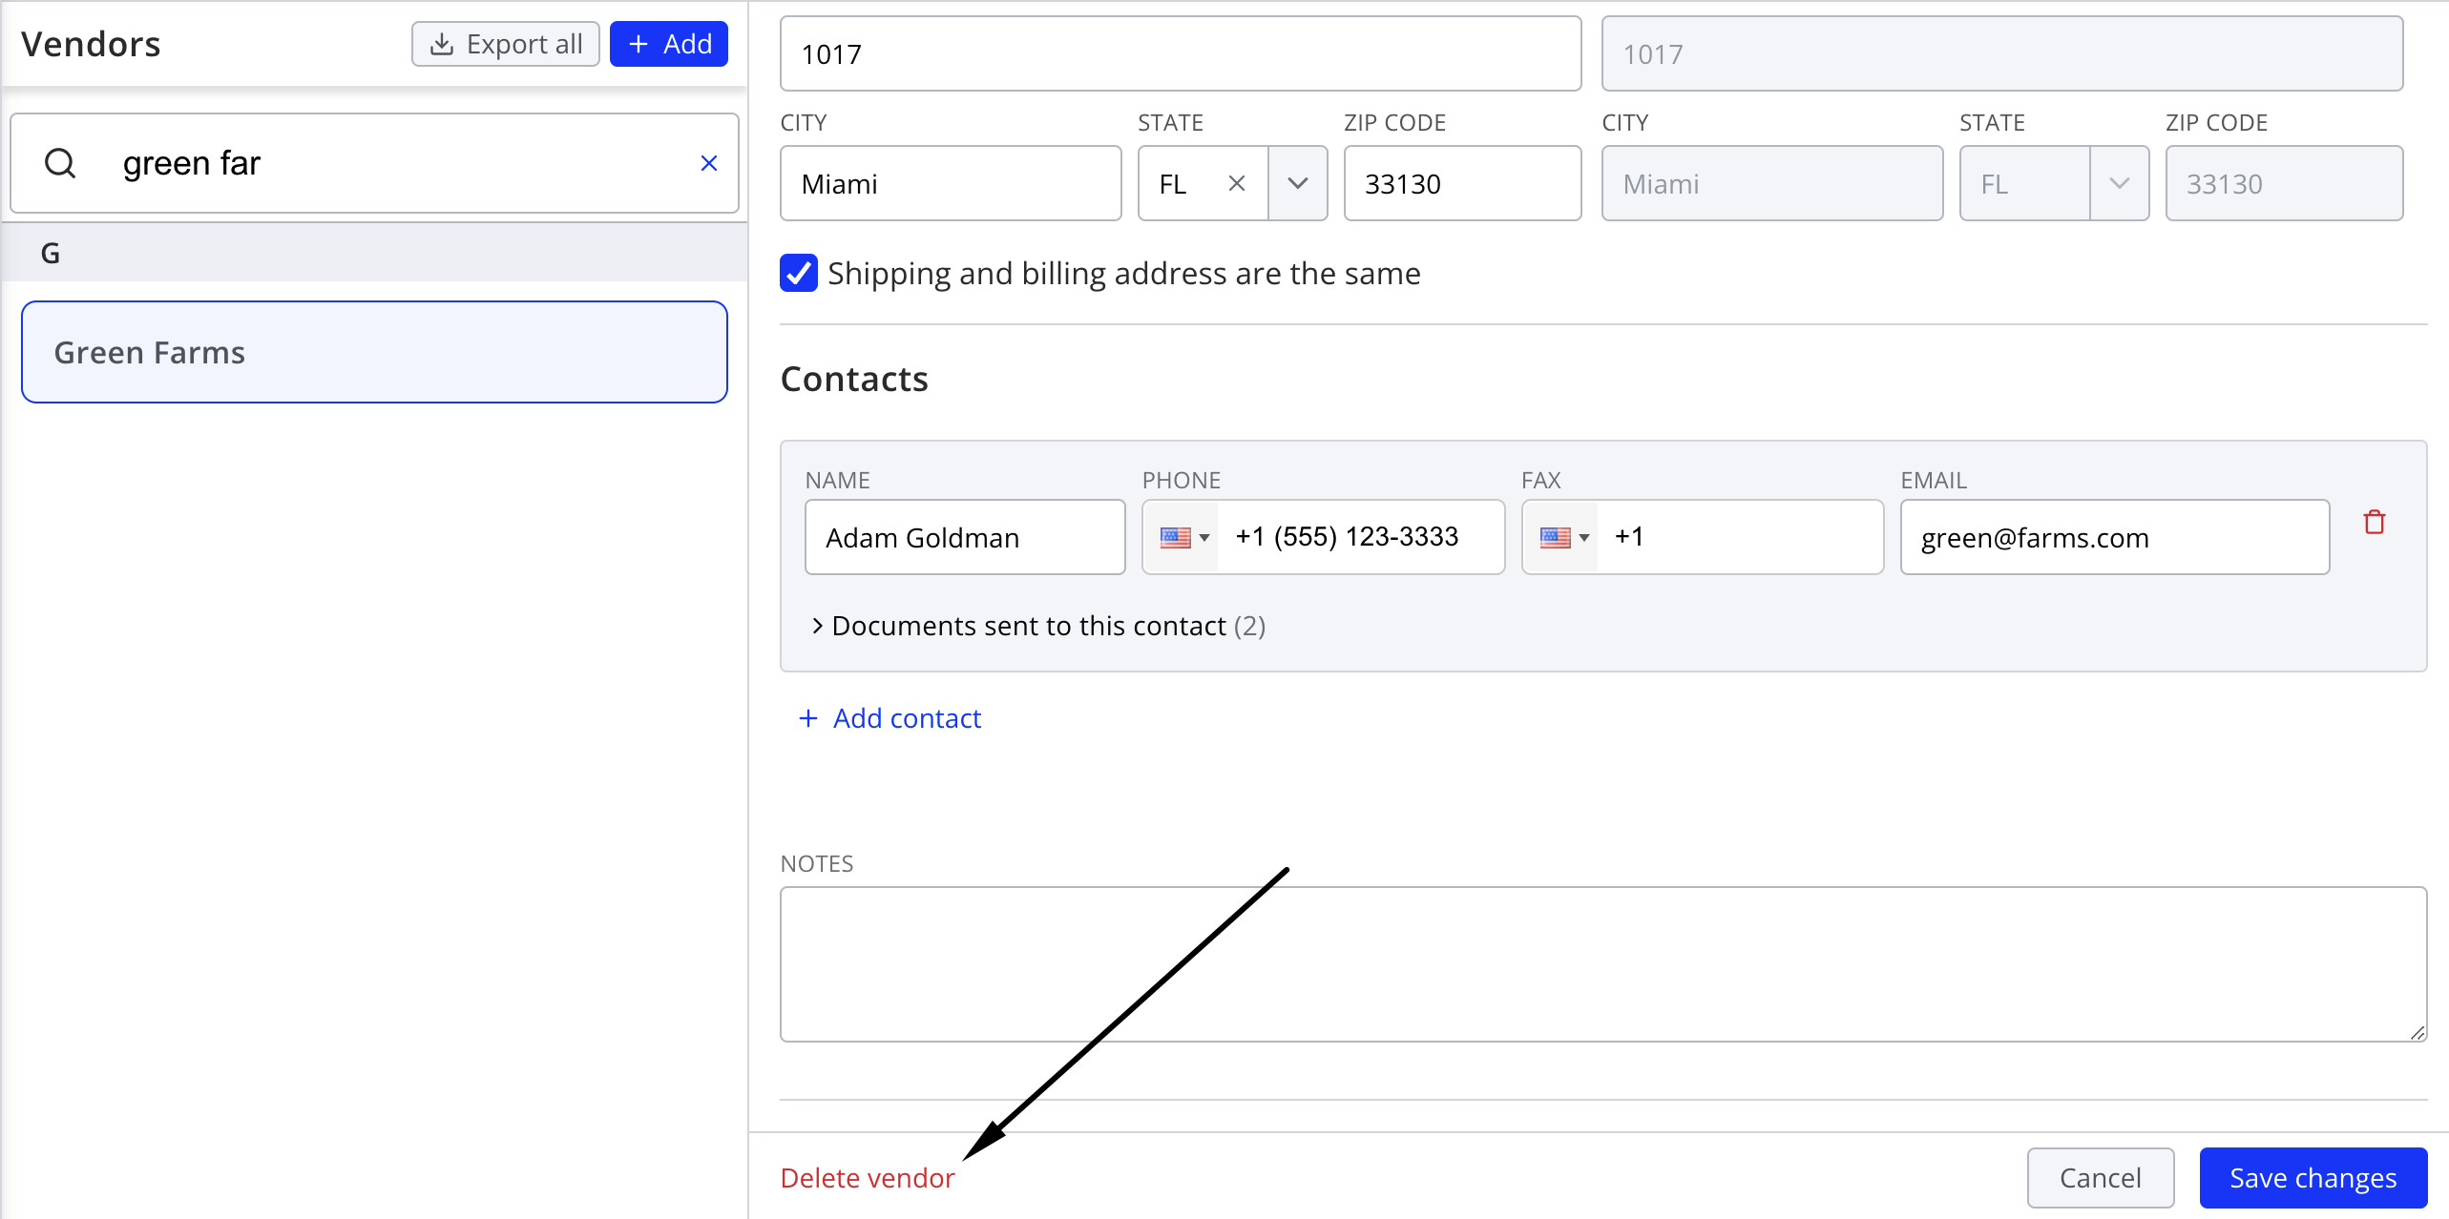The height and width of the screenshot is (1219, 2449).
Task: Cancel the vendor edits
Action: click(x=2101, y=1178)
